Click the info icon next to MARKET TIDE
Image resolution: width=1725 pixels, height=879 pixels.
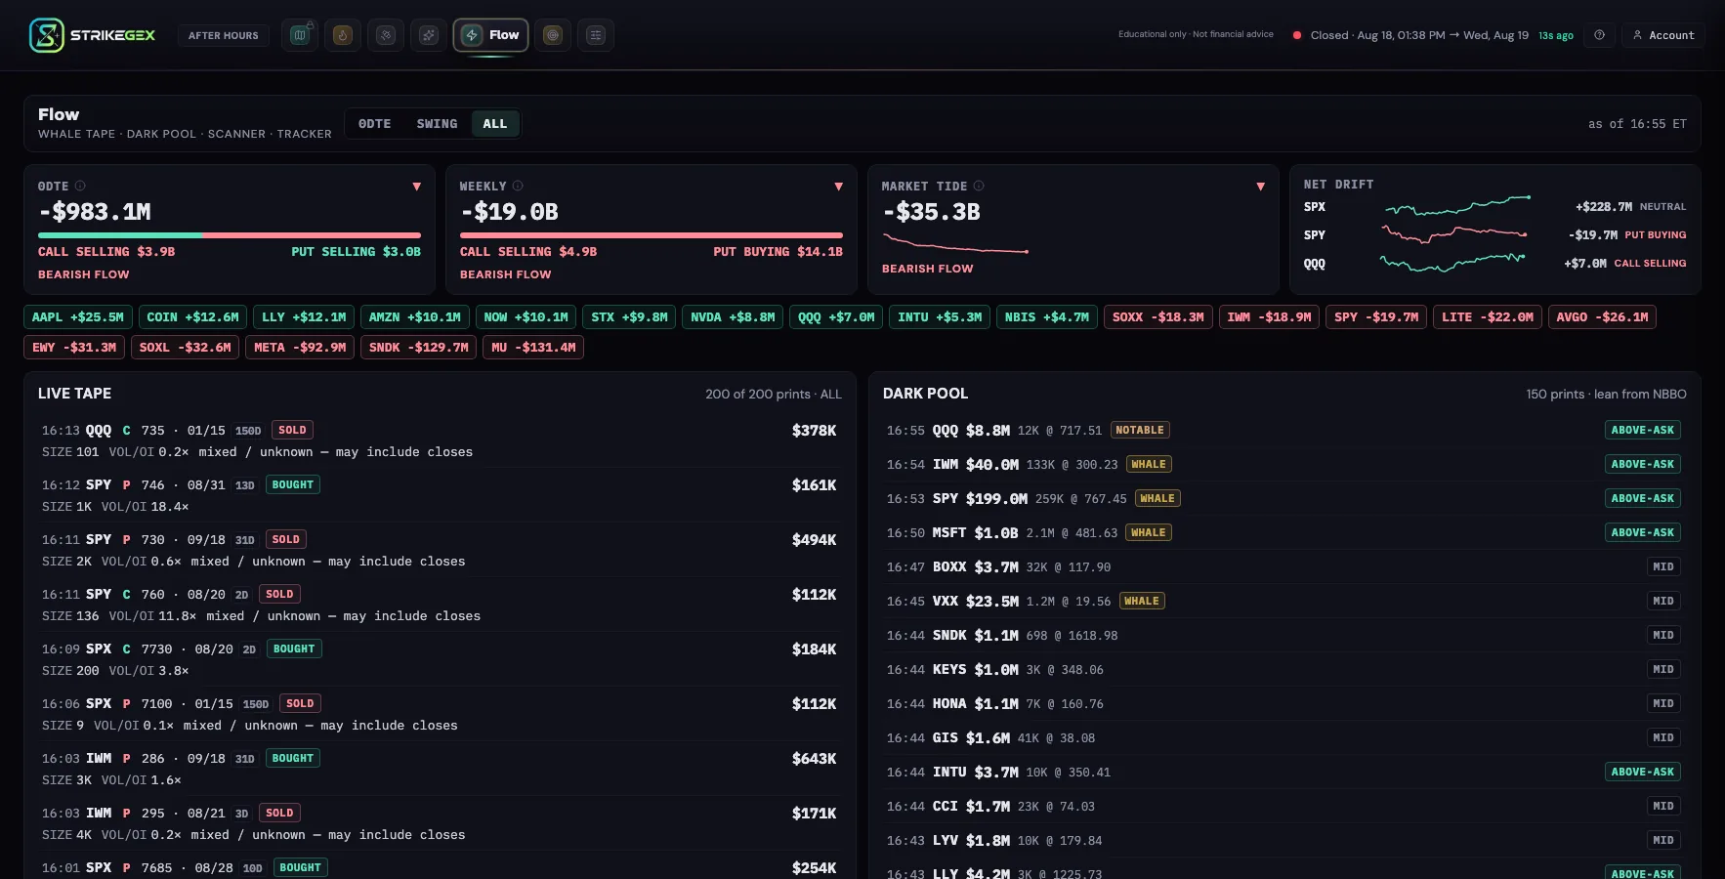coord(979,186)
